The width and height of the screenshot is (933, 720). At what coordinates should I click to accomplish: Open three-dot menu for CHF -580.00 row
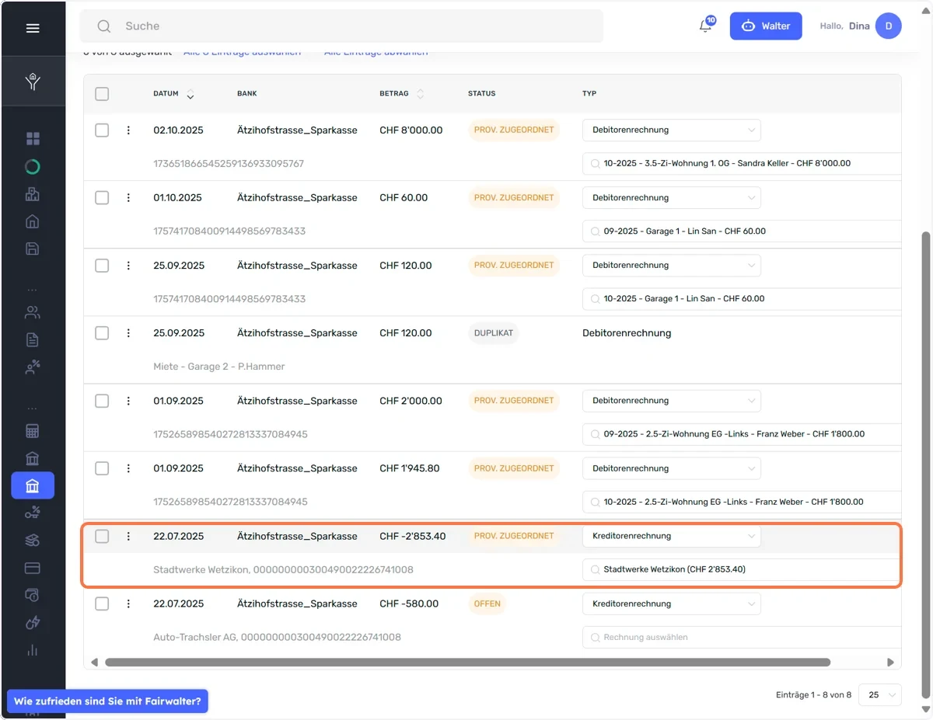(x=128, y=603)
